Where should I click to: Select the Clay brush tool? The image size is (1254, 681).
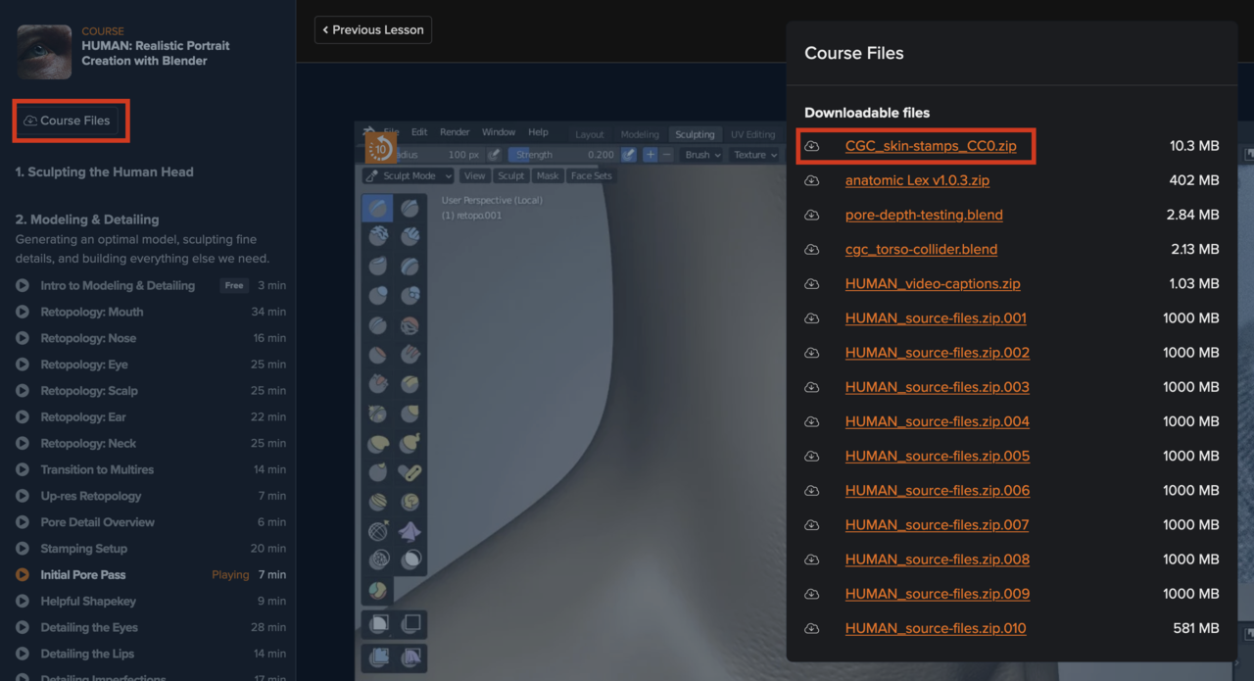[377, 237]
